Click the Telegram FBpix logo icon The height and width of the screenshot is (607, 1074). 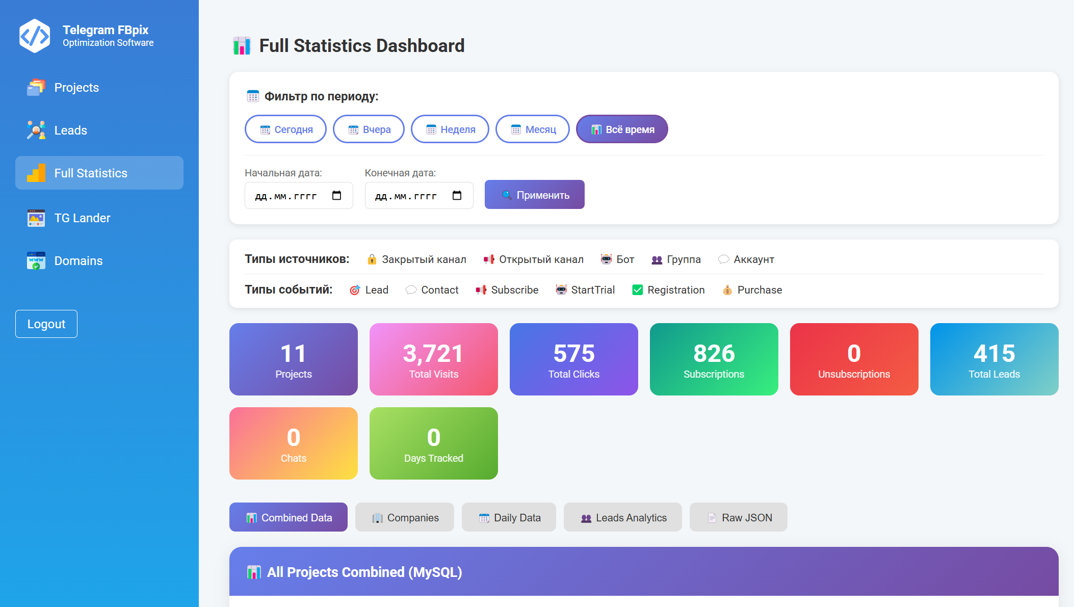click(35, 36)
